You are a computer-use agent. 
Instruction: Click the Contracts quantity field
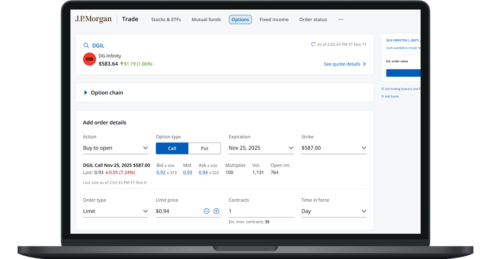261,211
